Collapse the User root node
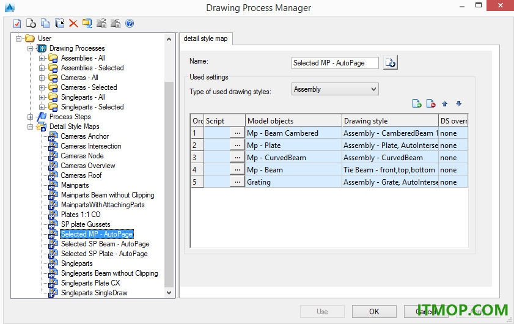Viewport: 514px width, 324px height. [19, 39]
